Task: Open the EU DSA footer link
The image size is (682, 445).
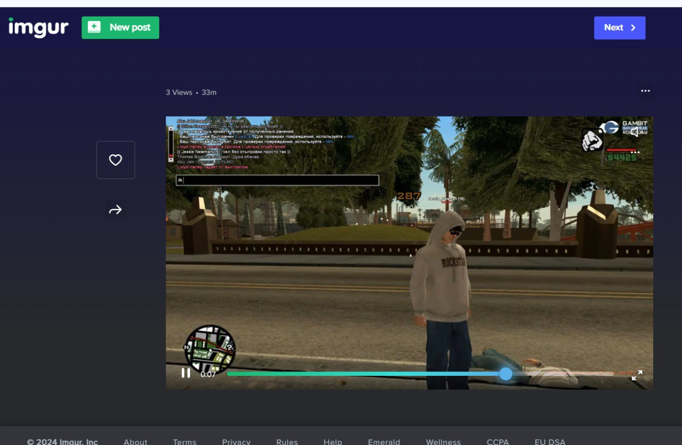Action: pos(550,442)
